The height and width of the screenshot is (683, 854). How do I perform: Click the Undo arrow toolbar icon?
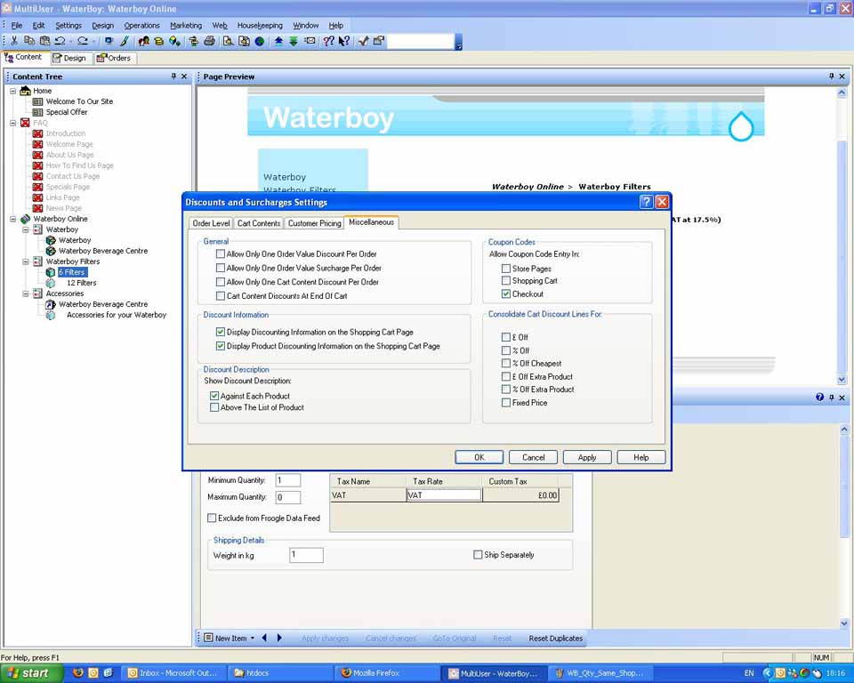coord(60,41)
